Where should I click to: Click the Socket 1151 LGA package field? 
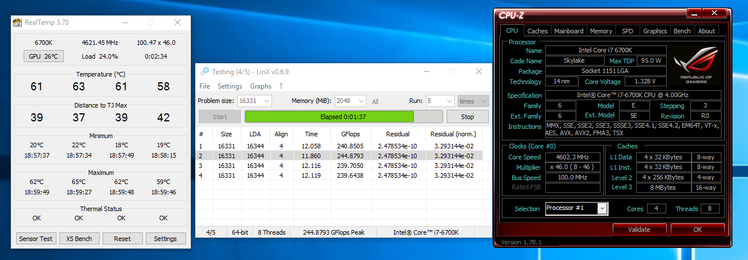pyautogui.click(x=605, y=71)
